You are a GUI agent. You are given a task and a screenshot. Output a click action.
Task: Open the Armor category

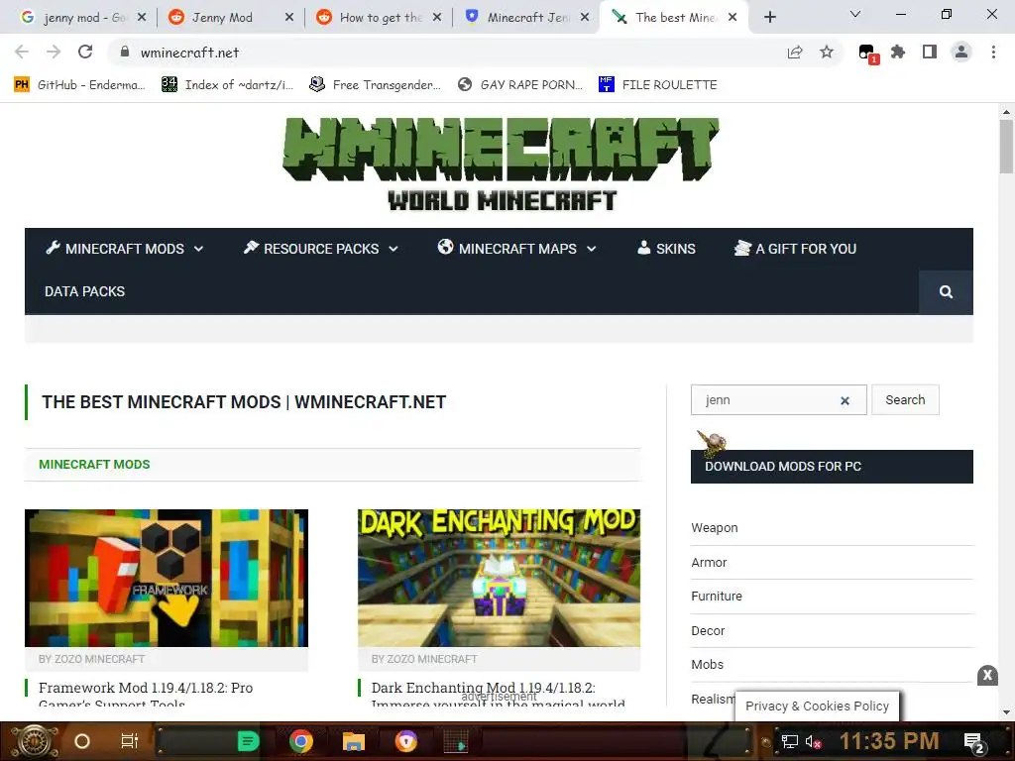click(x=709, y=563)
